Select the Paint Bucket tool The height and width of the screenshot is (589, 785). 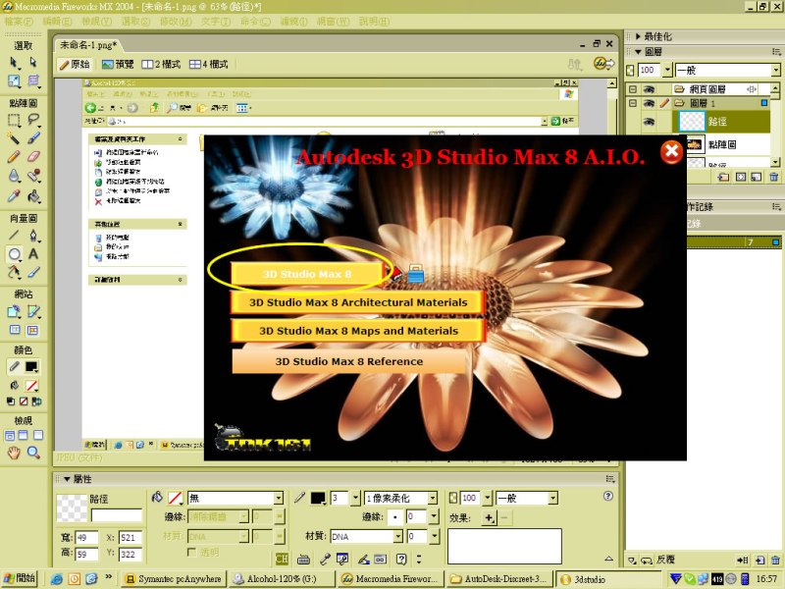[33, 195]
